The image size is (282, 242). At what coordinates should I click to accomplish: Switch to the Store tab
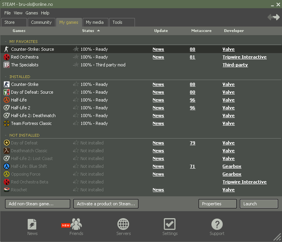(14, 22)
